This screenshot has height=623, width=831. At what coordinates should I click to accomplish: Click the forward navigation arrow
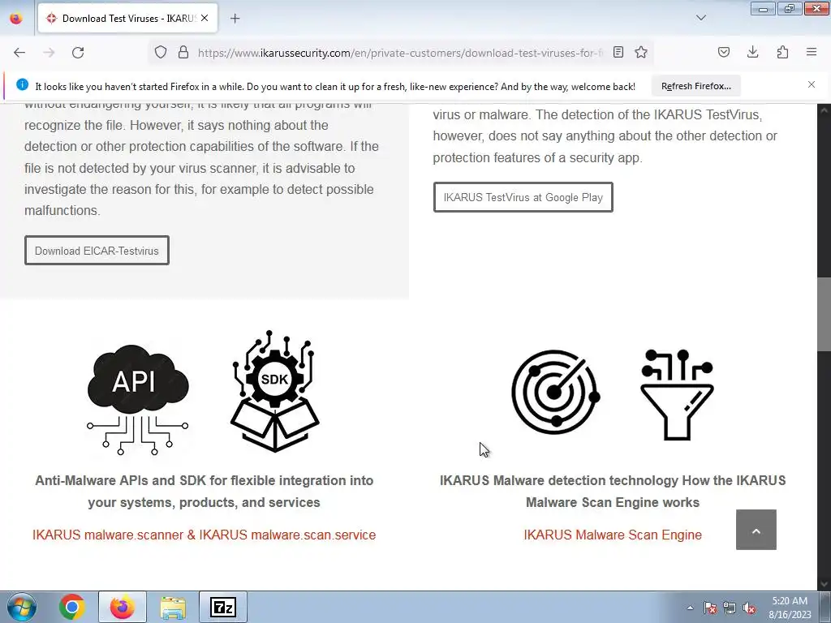tap(49, 53)
